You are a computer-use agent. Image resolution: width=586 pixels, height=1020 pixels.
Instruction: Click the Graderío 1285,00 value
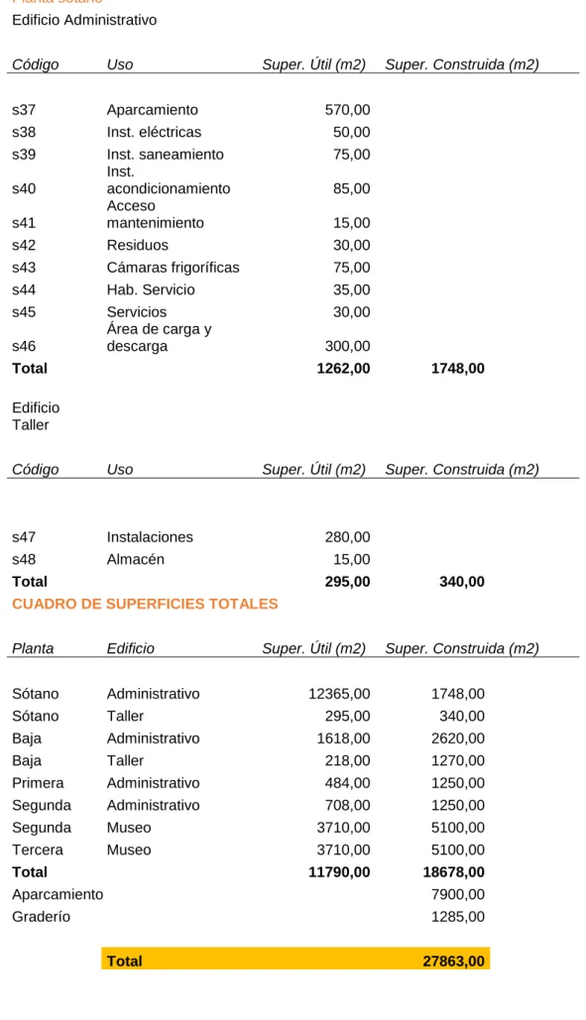[x=458, y=917]
